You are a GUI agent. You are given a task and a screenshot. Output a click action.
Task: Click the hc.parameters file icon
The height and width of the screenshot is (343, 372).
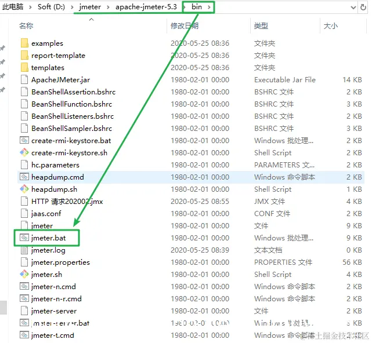[x=24, y=165]
